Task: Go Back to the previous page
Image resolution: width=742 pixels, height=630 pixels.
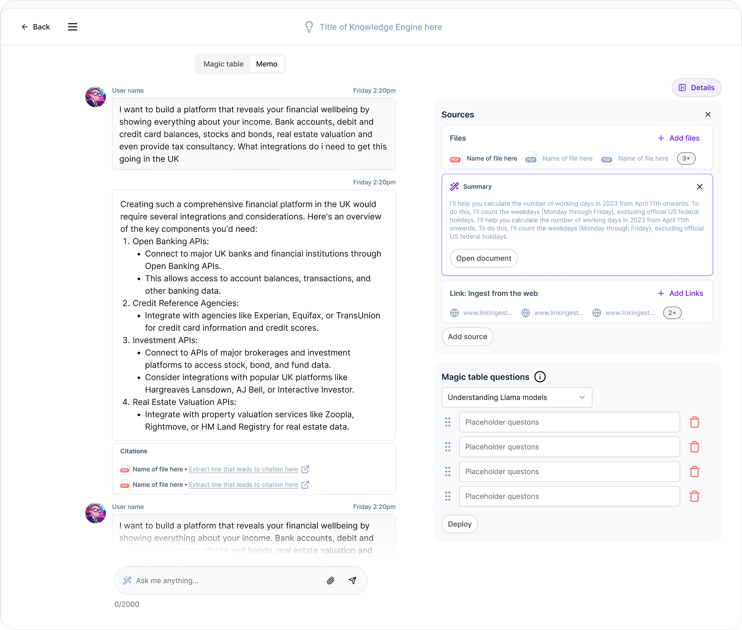Action: 36,27
